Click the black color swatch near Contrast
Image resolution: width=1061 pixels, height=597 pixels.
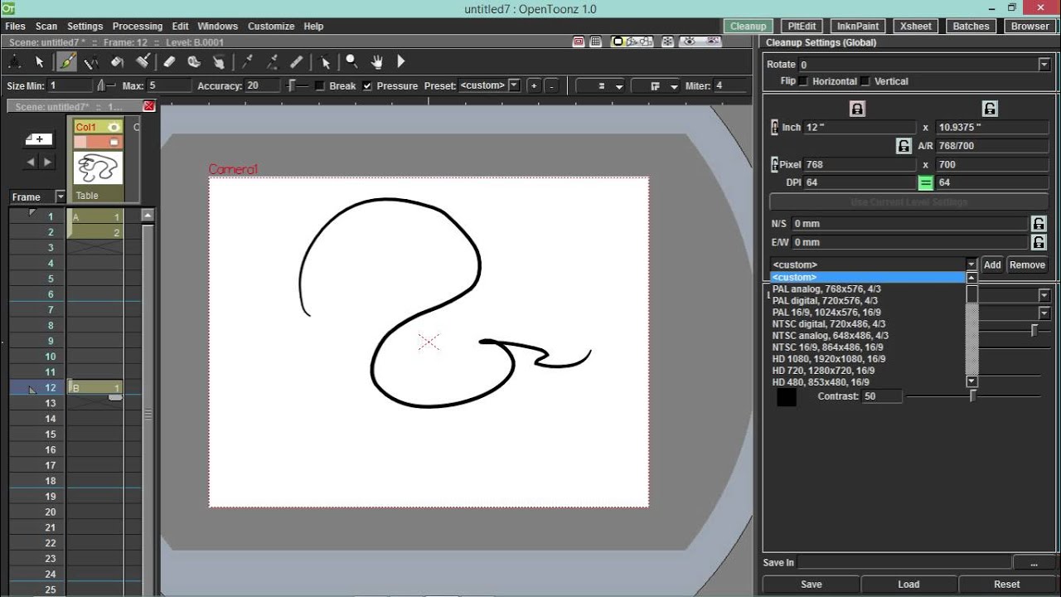pos(786,397)
